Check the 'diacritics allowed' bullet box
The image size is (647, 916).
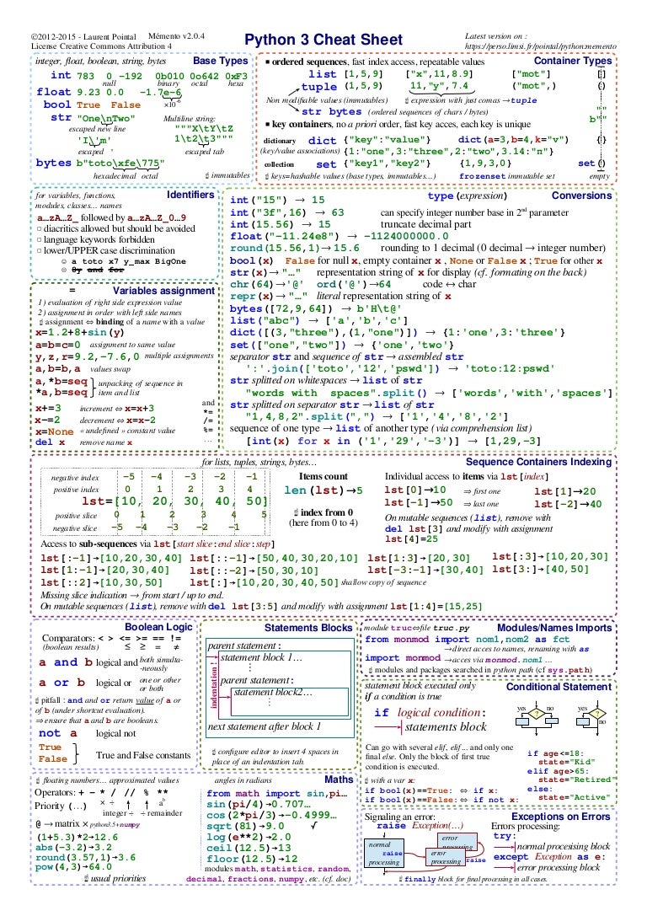click(x=39, y=228)
